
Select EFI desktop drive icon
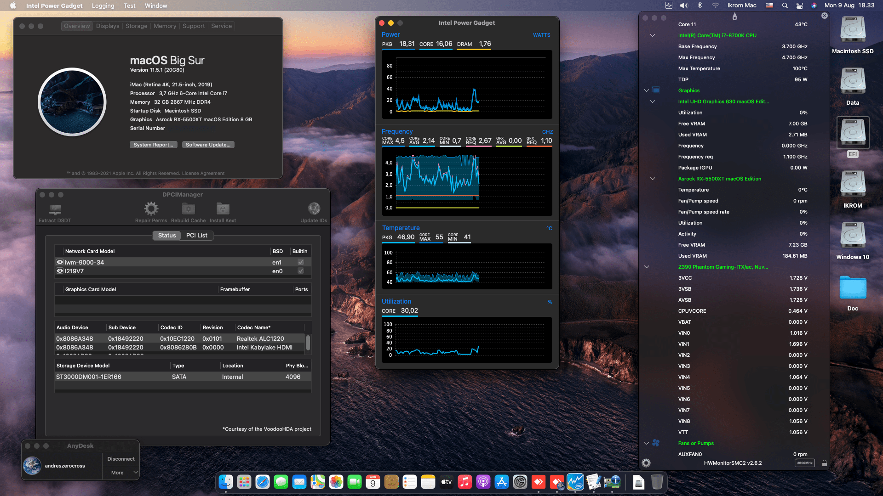[x=853, y=133]
